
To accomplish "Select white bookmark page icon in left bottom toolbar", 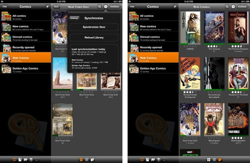I will (20, 159).
